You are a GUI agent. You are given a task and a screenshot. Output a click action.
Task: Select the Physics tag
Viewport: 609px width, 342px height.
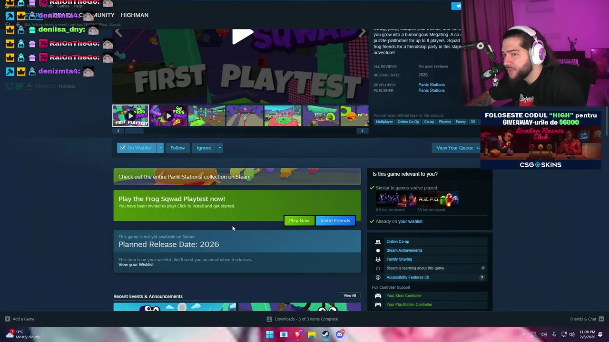pyautogui.click(x=444, y=122)
